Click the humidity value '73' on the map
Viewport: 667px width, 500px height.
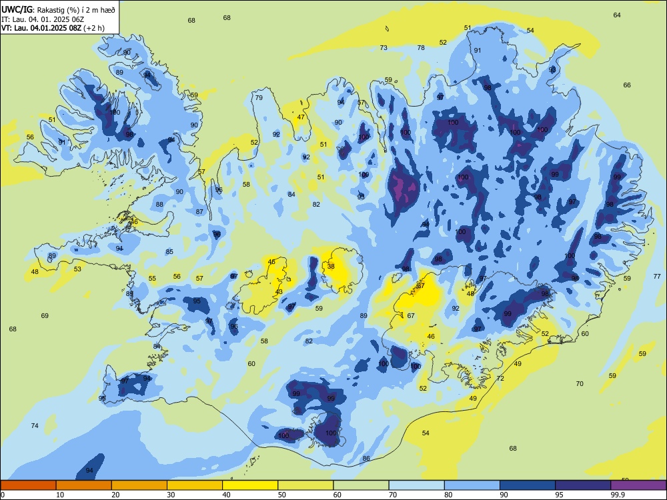[x=384, y=47]
